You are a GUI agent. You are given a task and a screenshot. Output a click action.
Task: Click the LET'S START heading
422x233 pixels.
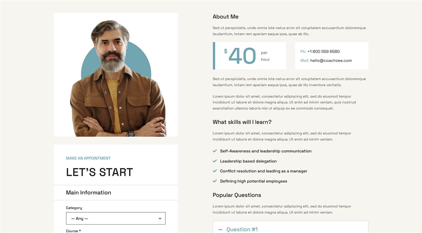[100, 172]
